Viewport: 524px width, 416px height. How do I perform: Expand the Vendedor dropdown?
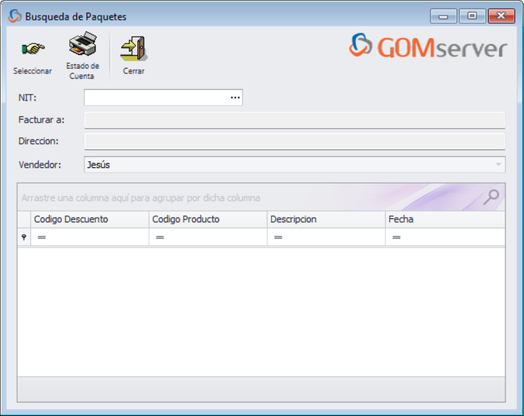498,164
